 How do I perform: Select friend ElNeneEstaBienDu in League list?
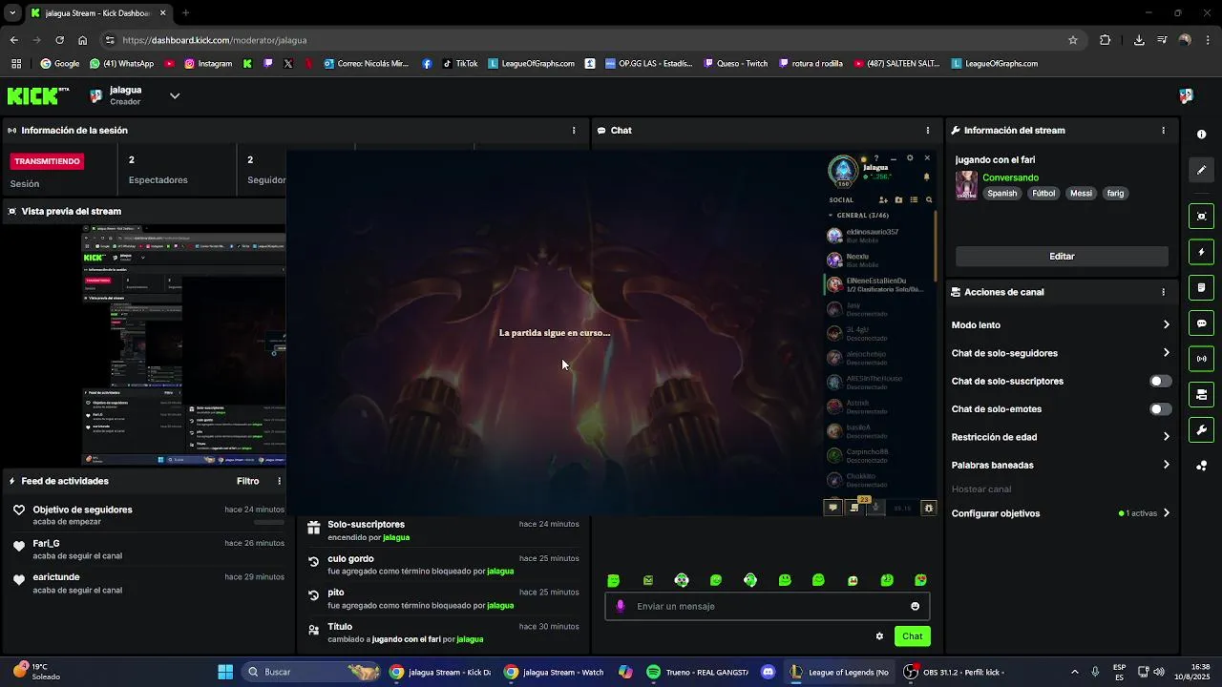point(878,284)
